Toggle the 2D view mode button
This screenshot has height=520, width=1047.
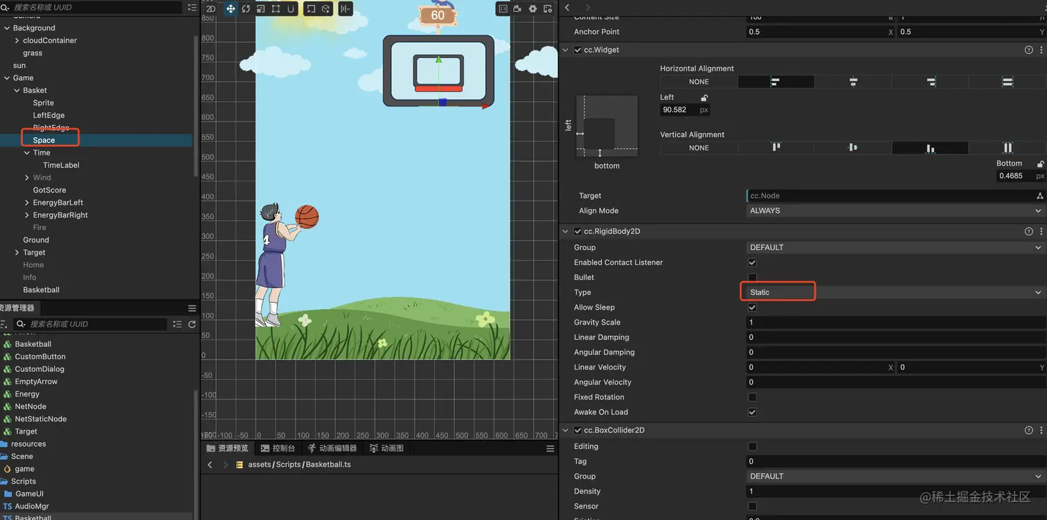tap(211, 9)
